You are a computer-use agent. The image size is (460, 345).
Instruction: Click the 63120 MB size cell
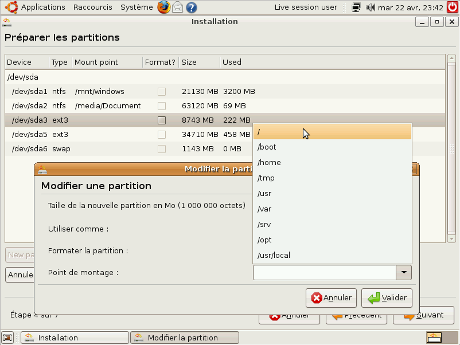[x=200, y=106]
